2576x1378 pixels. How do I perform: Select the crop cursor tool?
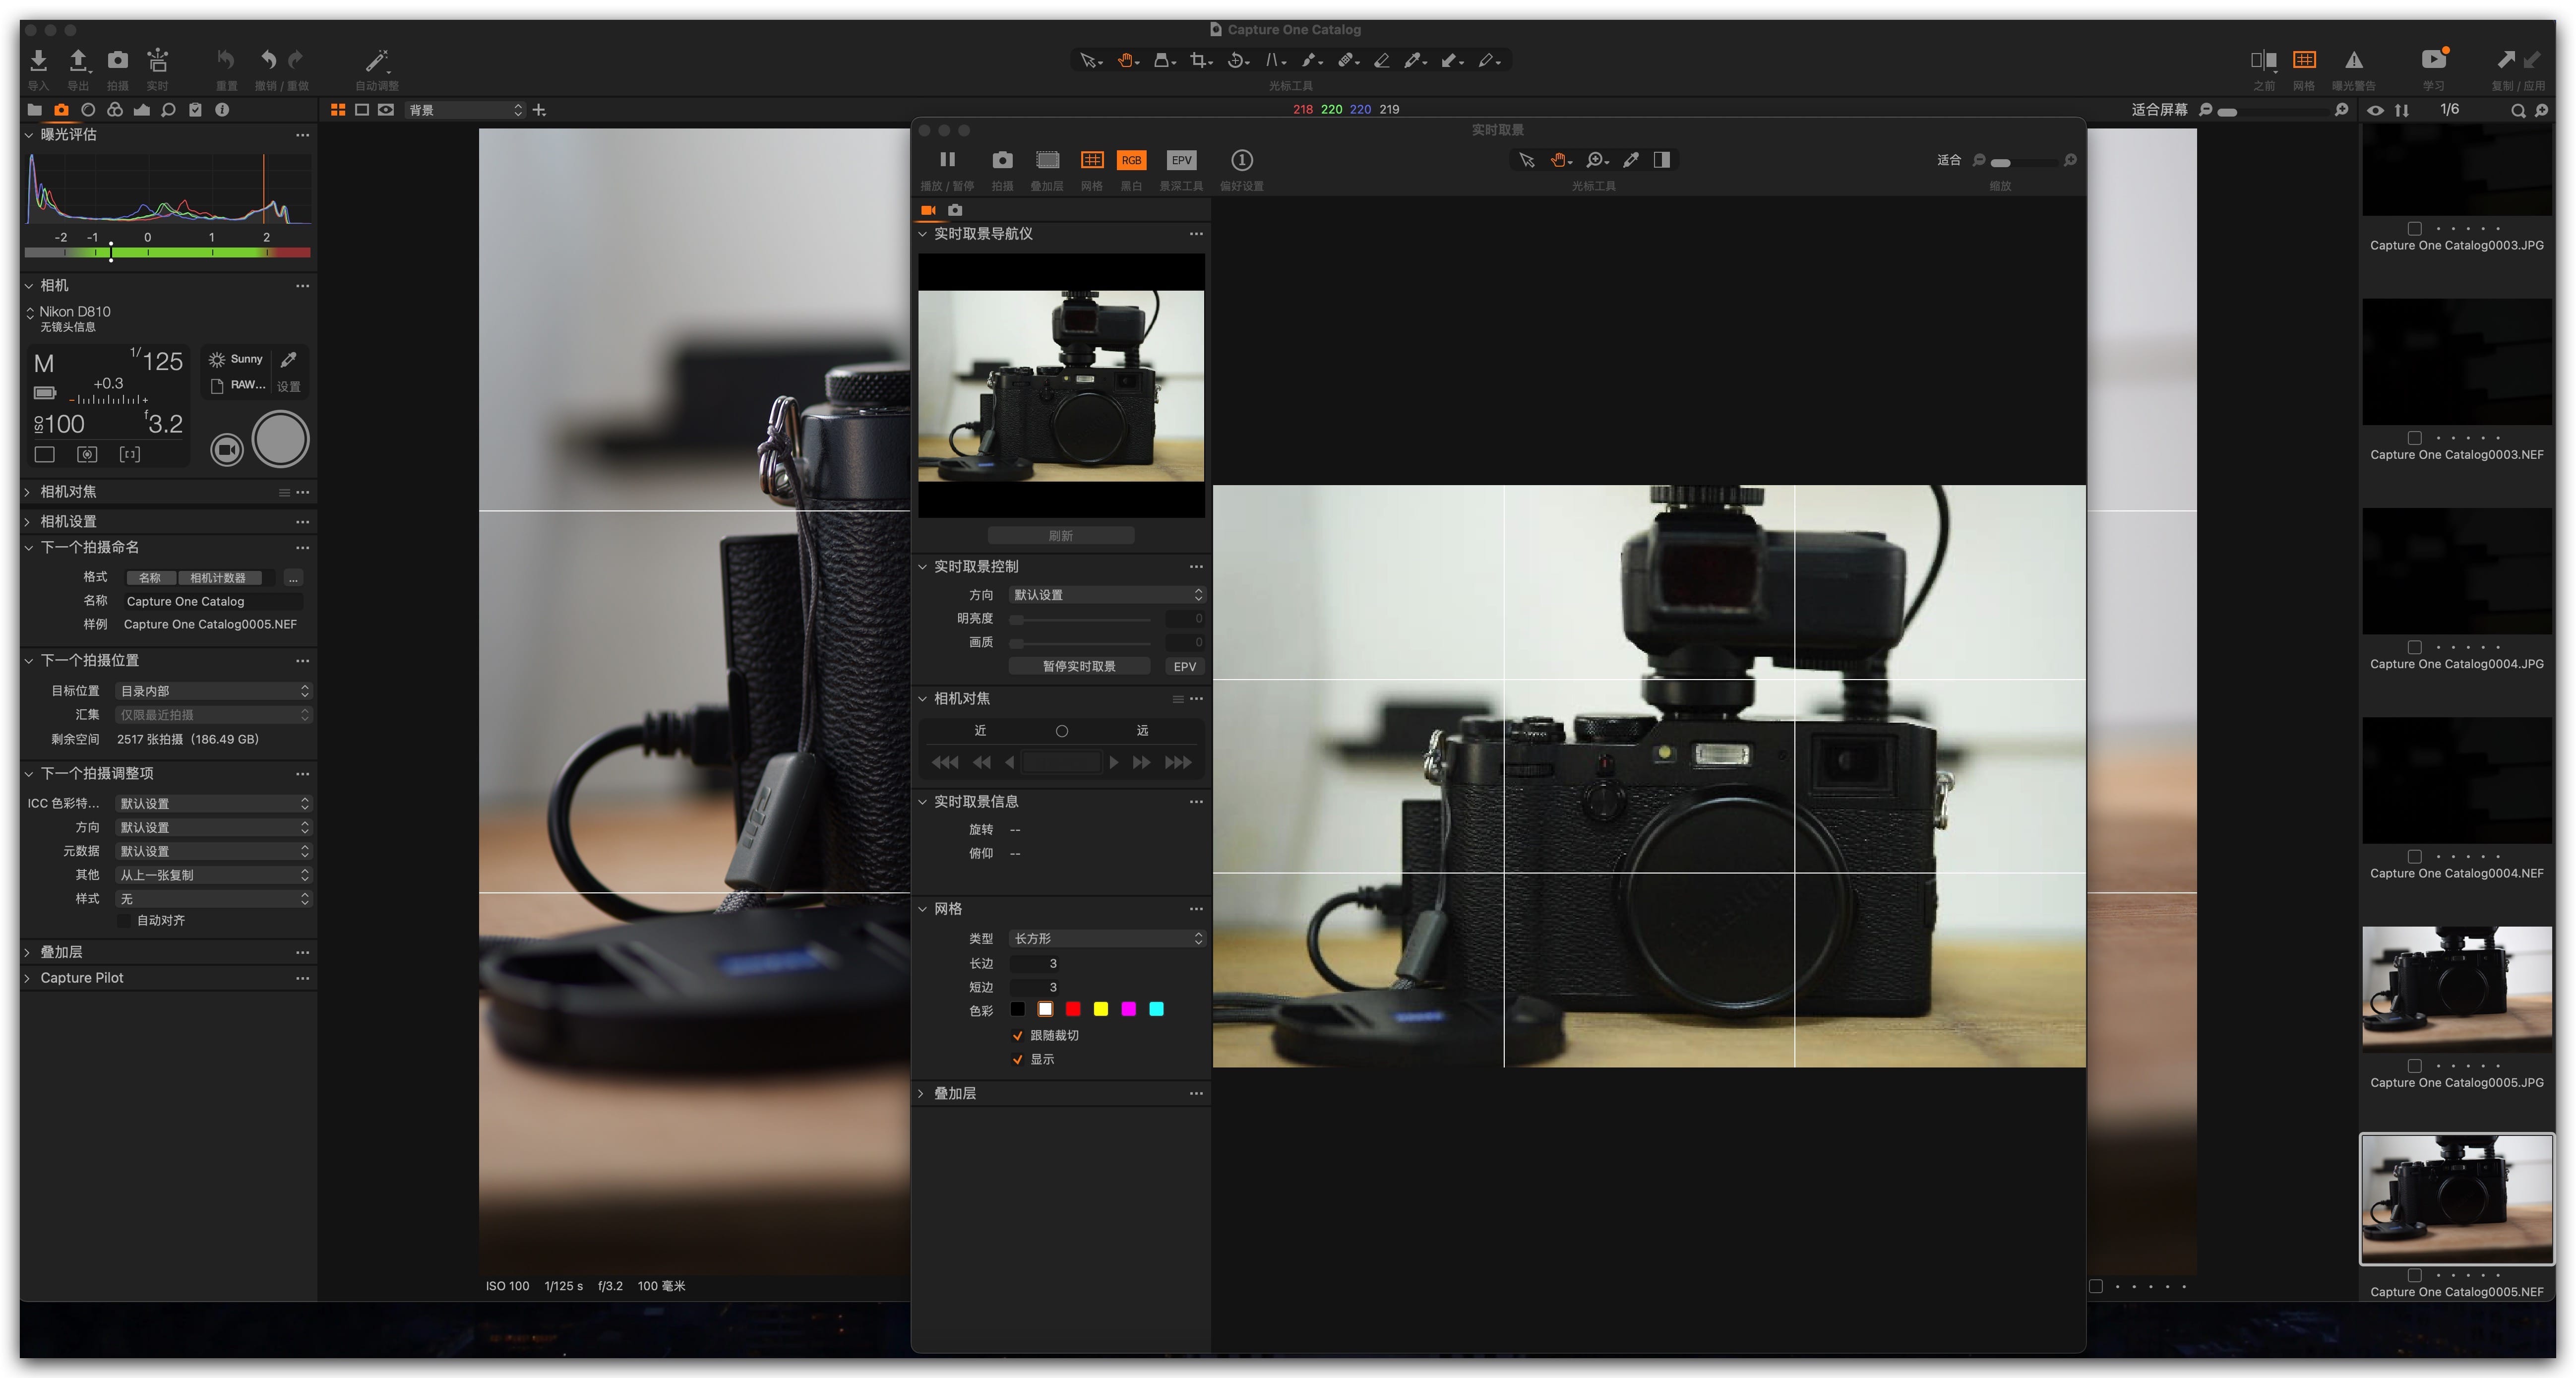(x=1199, y=61)
